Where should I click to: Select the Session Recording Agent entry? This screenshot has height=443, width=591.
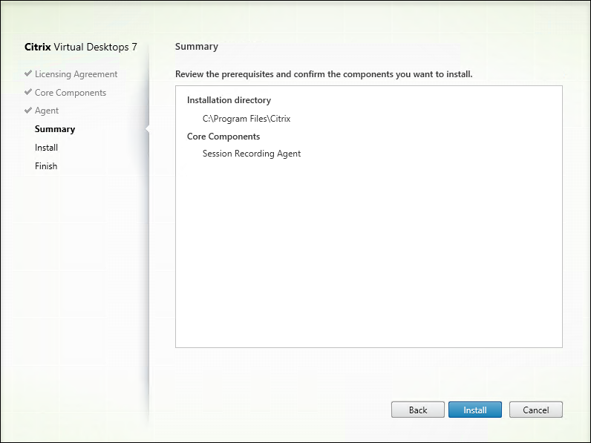click(x=252, y=154)
